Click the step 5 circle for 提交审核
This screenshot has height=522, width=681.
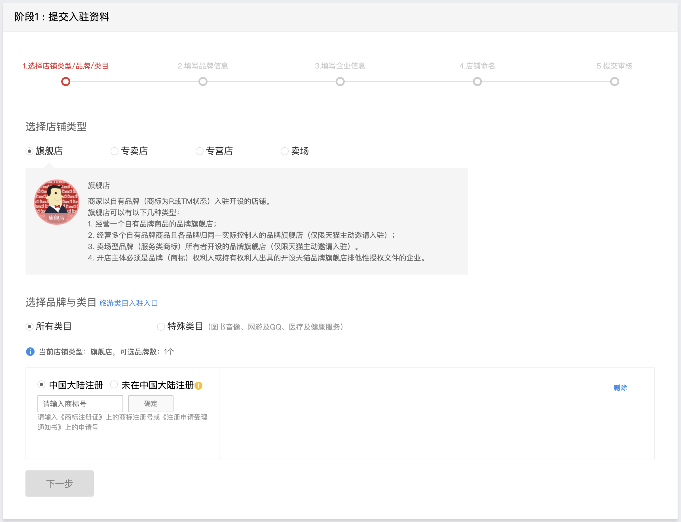[x=614, y=82]
